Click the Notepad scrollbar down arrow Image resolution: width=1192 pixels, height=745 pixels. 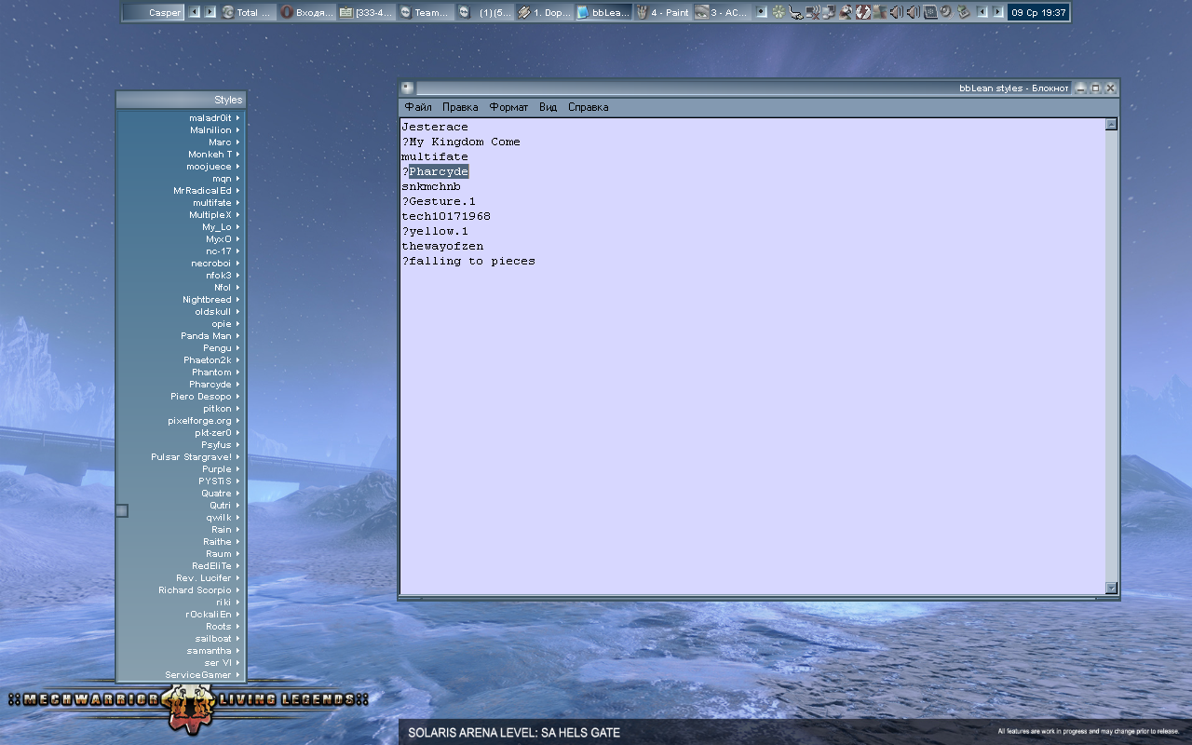pyautogui.click(x=1111, y=588)
